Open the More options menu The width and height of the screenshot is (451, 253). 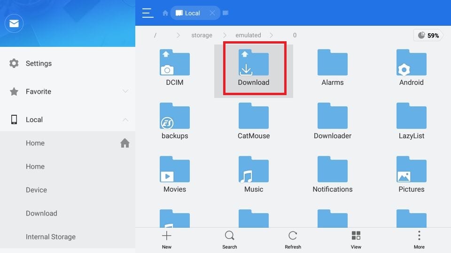(419, 240)
